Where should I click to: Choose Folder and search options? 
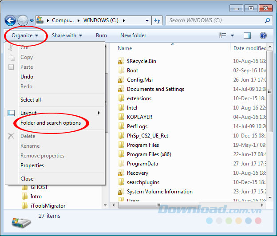tap(51, 123)
